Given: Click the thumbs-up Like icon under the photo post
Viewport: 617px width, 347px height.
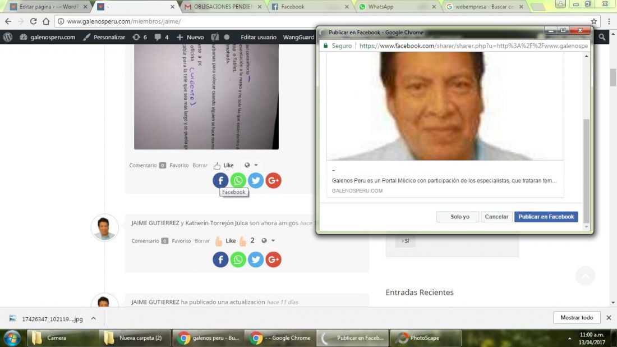Looking at the screenshot, I should 217,166.
